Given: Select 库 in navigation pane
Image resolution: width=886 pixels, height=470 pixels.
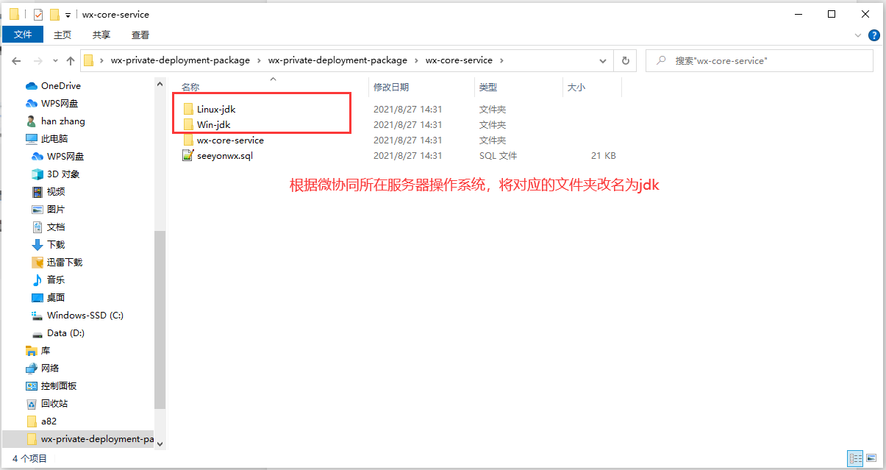Looking at the screenshot, I should pyautogui.click(x=46, y=350).
